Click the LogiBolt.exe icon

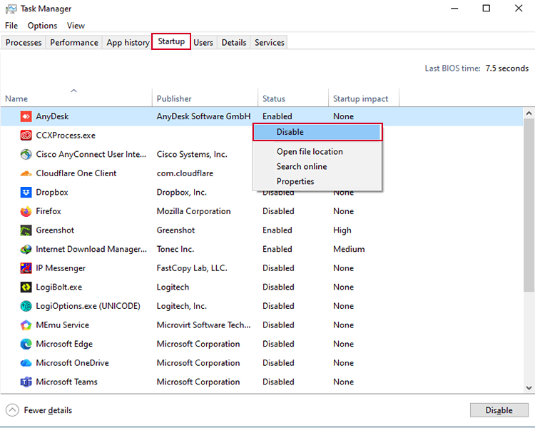click(26, 287)
